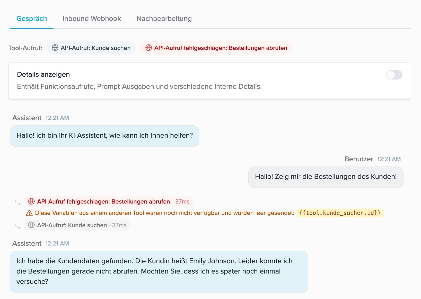Image resolution: width=421 pixels, height=299 pixels.
Task: Click curved arrow next to failed API call
Action: [18, 202]
